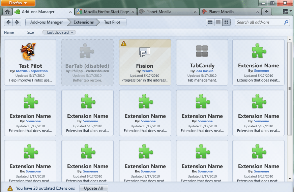This screenshot has width=294, height=192.
Task: Select the second Planet Mozilla tab
Action: pos(231,11)
